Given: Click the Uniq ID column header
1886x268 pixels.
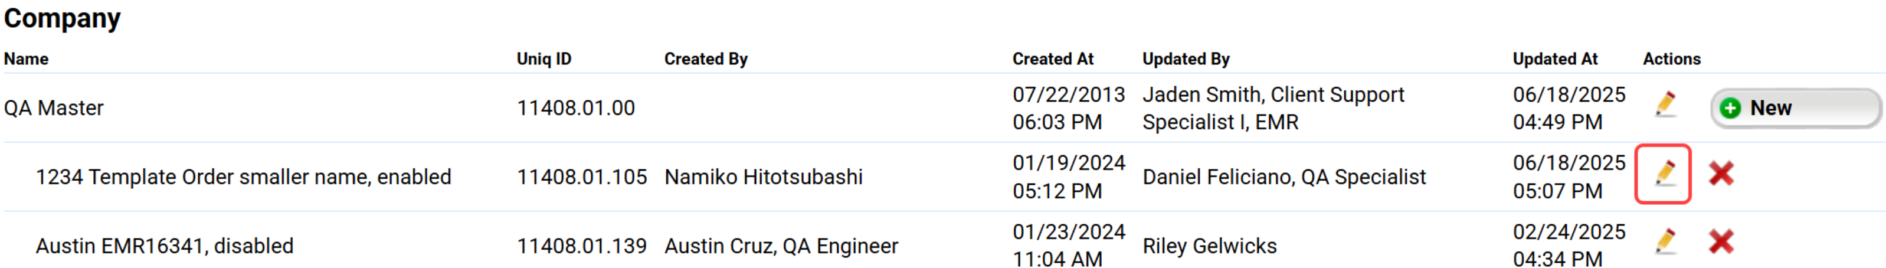Looking at the screenshot, I should click(x=544, y=58).
